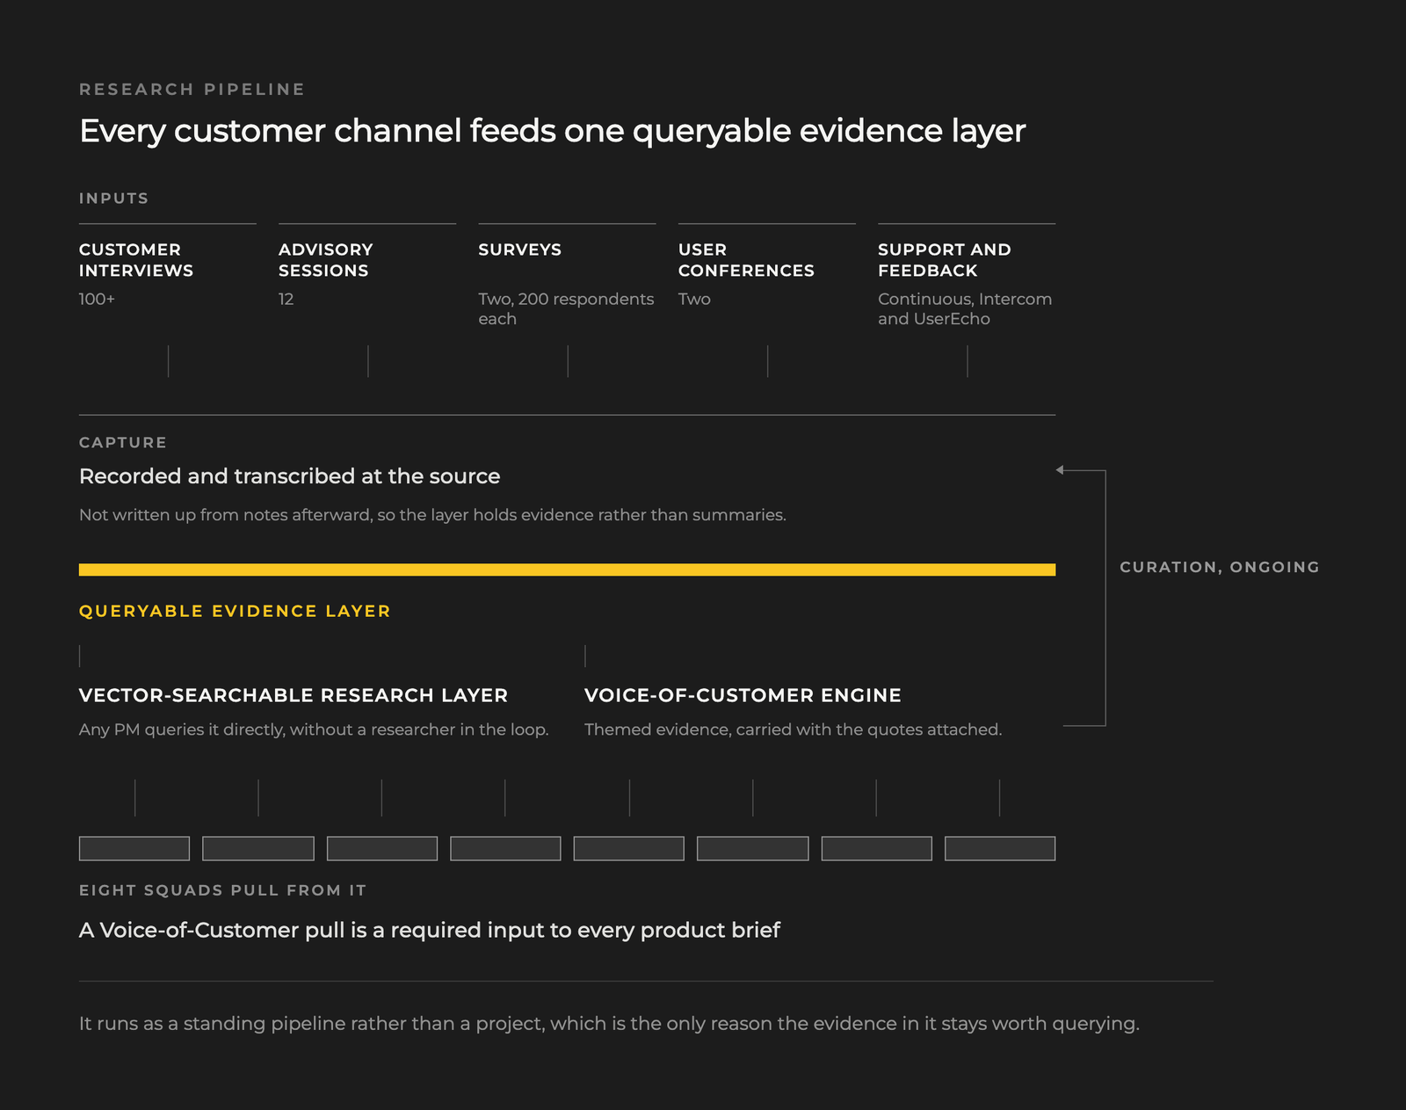The width and height of the screenshot is (1406, 1110).
Task: Click the Research Pipeline section label
Action: [192, 90]
